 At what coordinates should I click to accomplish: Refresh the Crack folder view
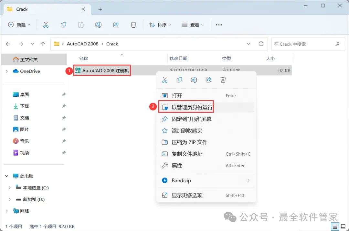click(261, 44)
